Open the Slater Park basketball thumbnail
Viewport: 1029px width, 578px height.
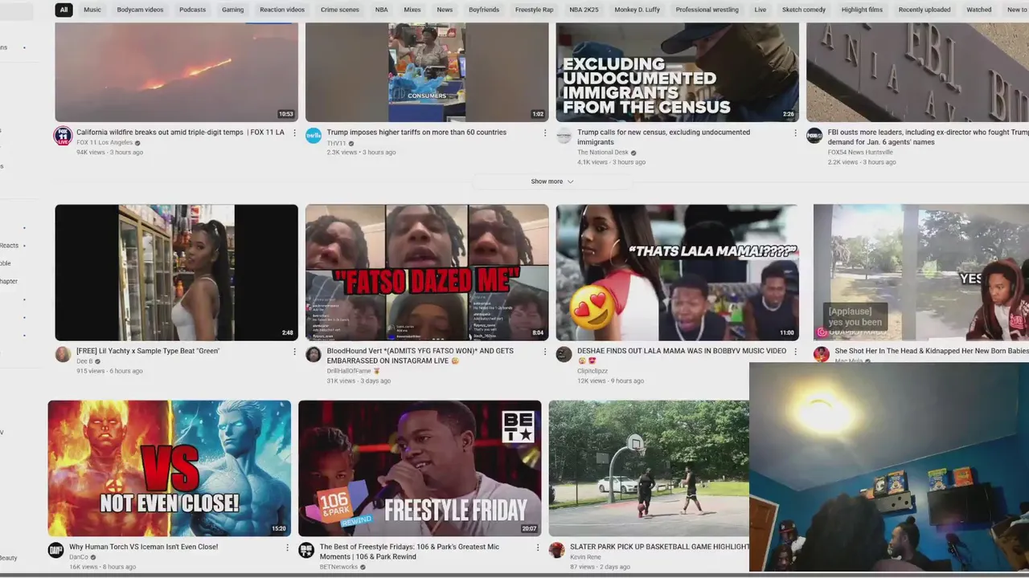(649, 468)
